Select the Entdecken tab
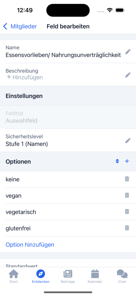Image resolution: width=136 pixels, height=296 pixels. coord(41,276)
